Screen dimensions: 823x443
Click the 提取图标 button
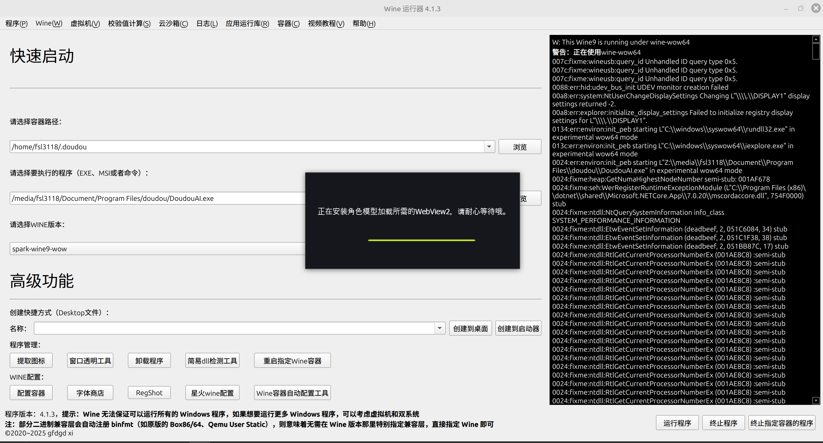pyautogui.click(x=31, y=361)
